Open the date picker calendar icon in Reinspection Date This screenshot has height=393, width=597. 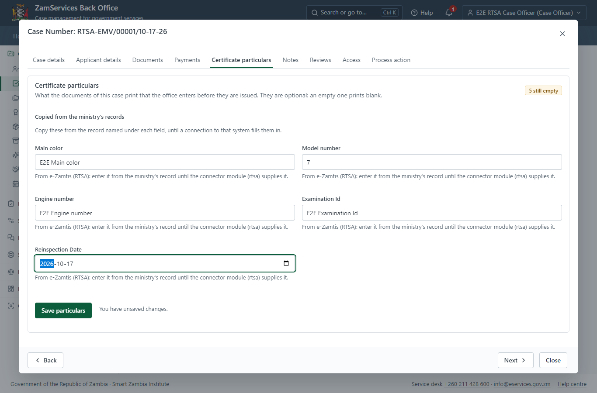click(286, 263)
